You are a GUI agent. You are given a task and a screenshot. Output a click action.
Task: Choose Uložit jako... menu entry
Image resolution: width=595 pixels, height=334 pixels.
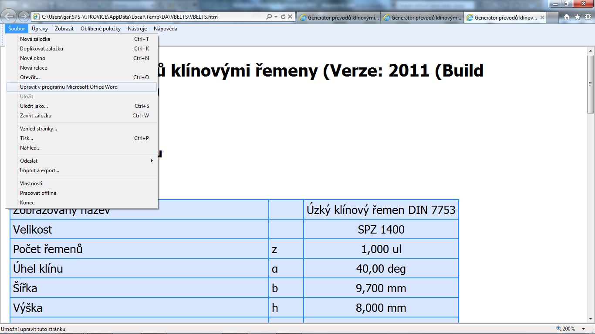point(81,106)
